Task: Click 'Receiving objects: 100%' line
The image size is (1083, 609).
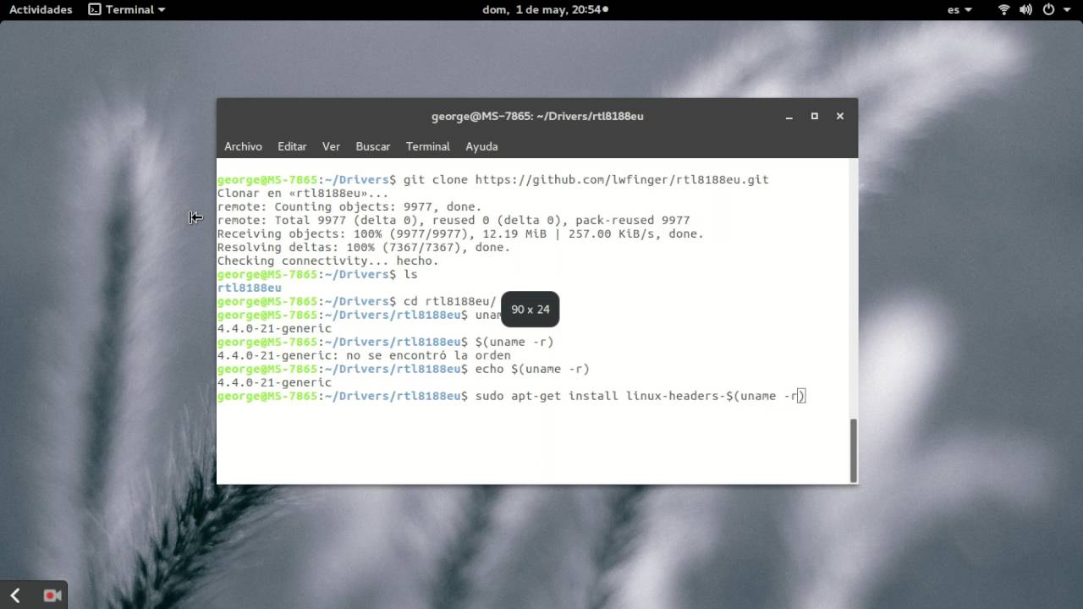Action: (460, 233)
